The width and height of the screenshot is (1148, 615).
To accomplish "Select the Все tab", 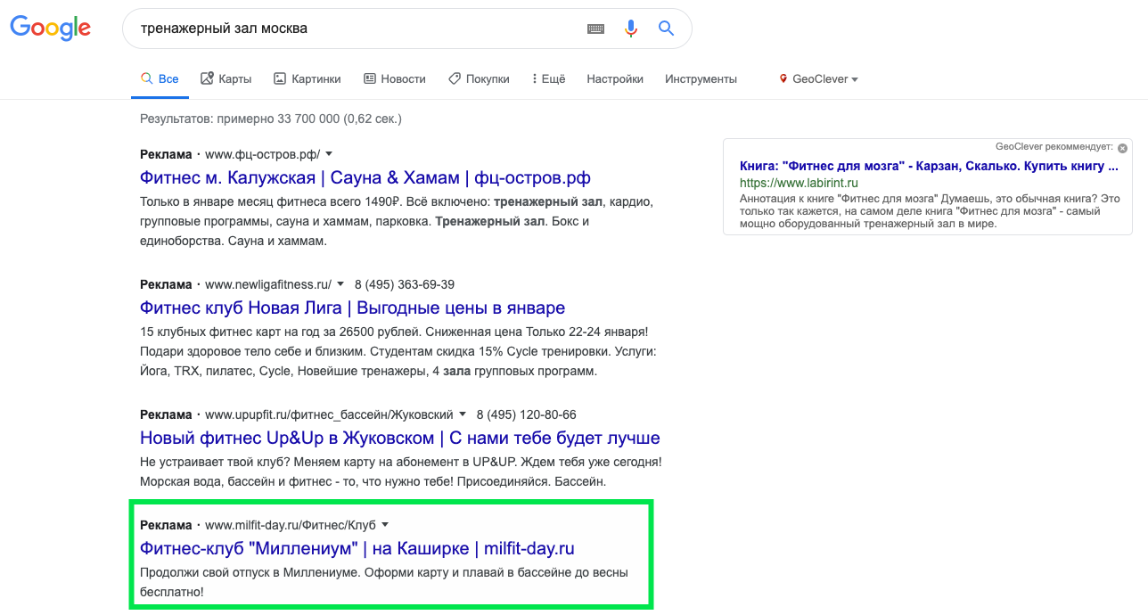I will 160,79.
